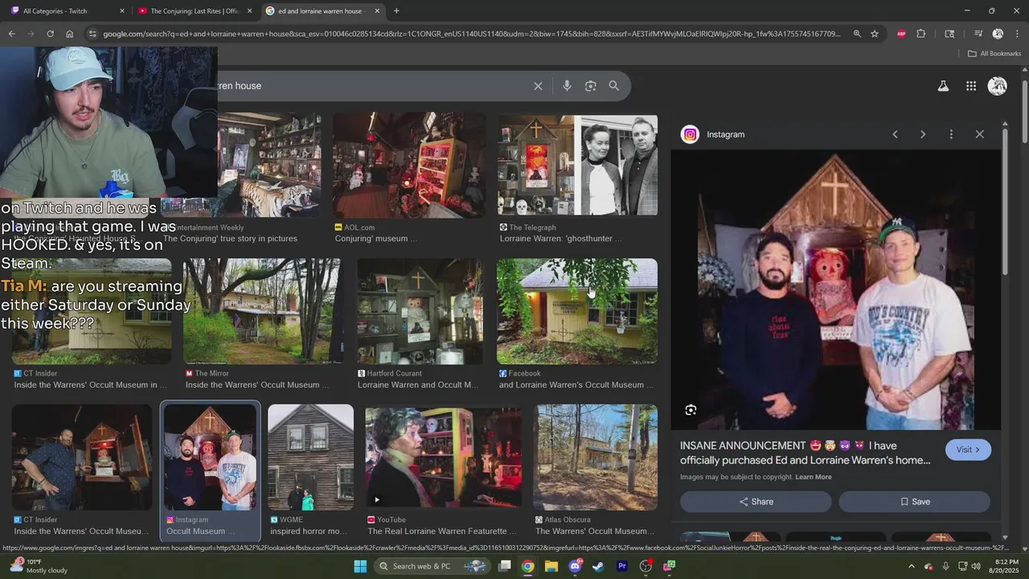1029x579 pixels.
Task: Open Discord from the taskbar
Action: [575, 566]
